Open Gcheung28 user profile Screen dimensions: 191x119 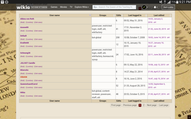click(x=25, y=53)
